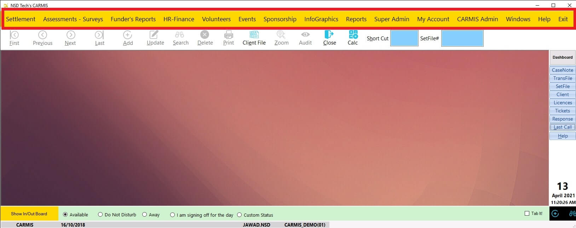Click the Last Call side button
The image size is (576, 228).
pyautogui.click(x=563, y=127)
